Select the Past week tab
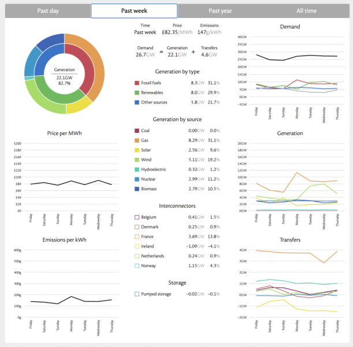Screen dimensions: 353x347 [134, 10]
